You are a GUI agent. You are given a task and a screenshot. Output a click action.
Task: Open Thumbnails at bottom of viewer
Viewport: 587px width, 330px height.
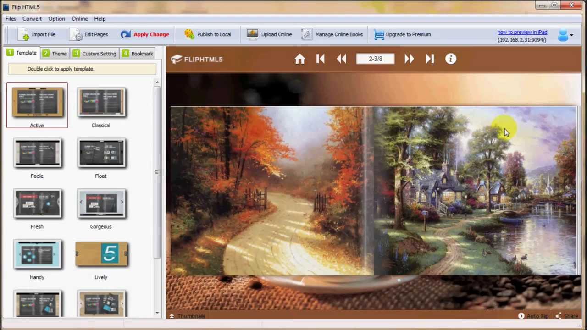[x=188, y=316]
